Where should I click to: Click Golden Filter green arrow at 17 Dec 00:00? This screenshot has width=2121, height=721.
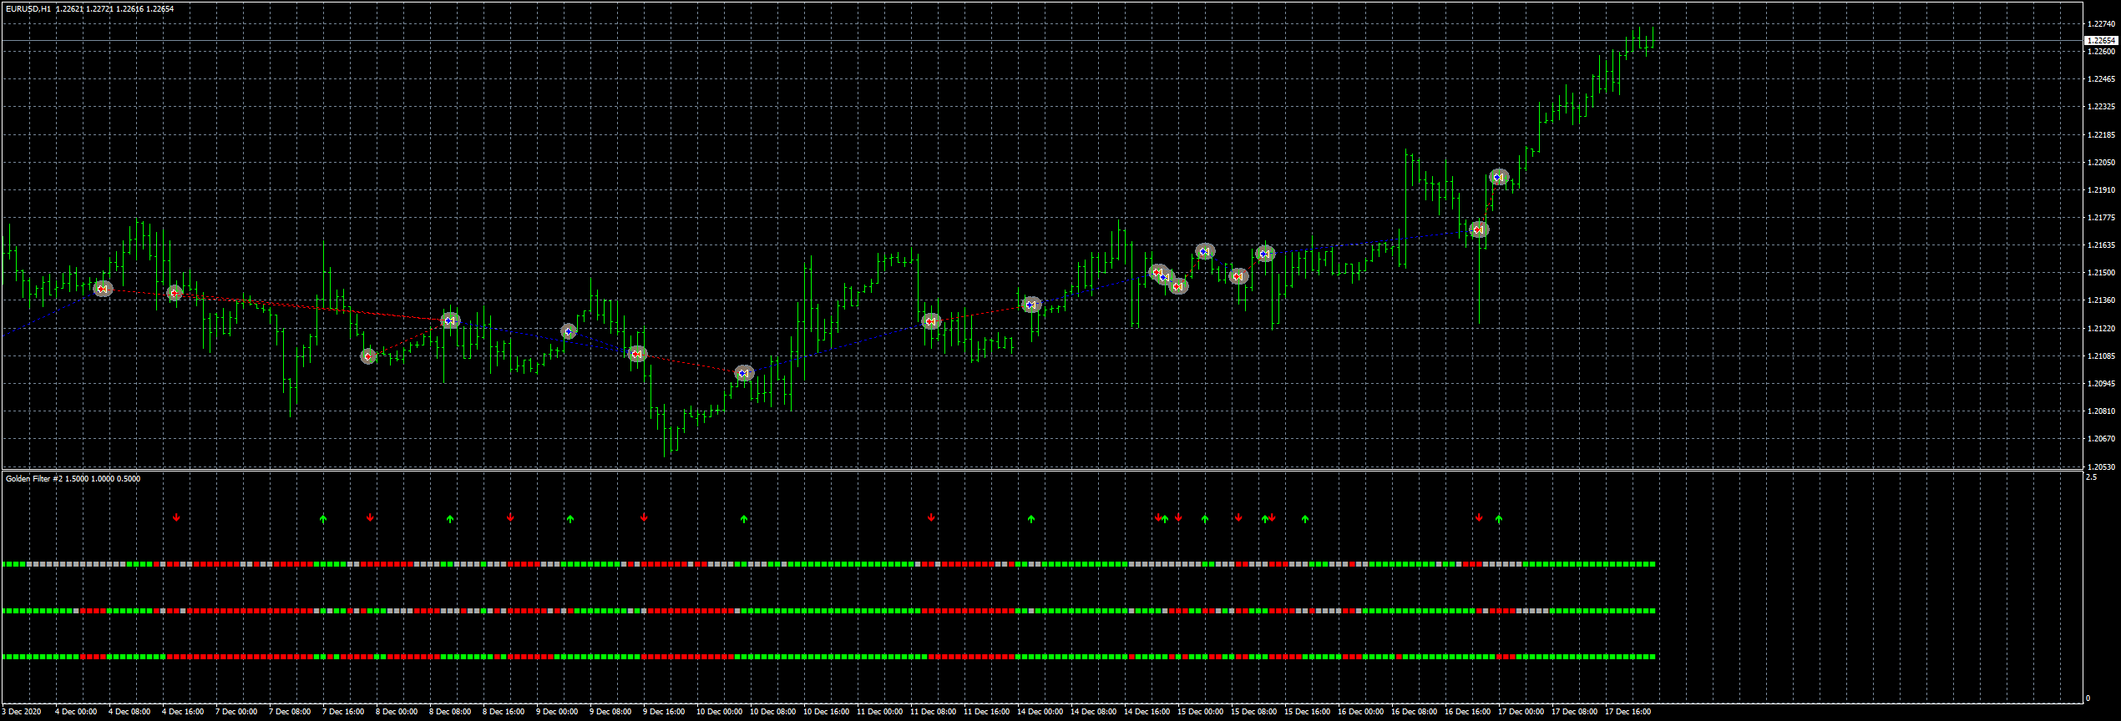[x=1499, y=519]
